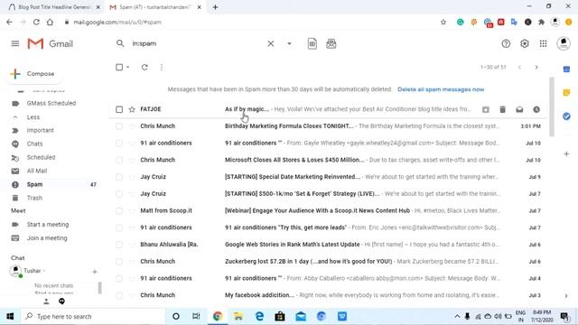Open Chrome extensions puzzle icon

pos(541,22)
